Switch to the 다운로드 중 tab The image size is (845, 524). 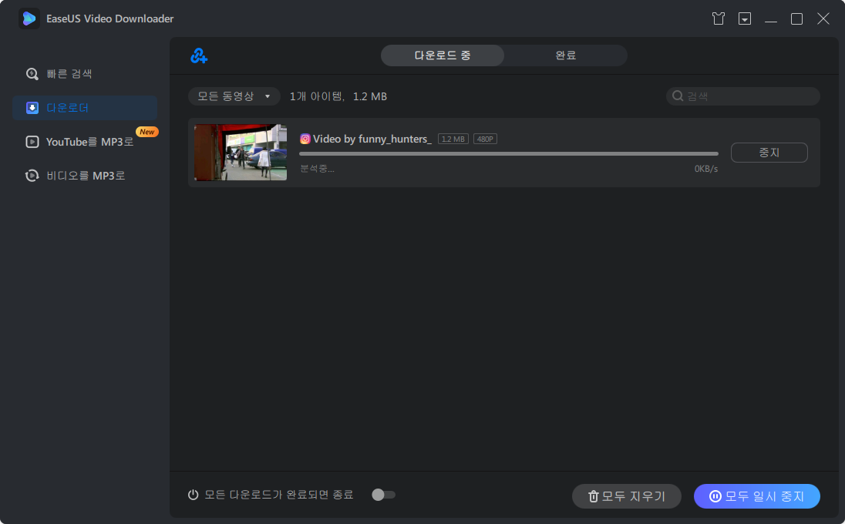point(443,55)
